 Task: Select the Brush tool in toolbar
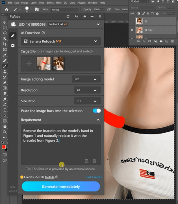(x=5, y=66)
